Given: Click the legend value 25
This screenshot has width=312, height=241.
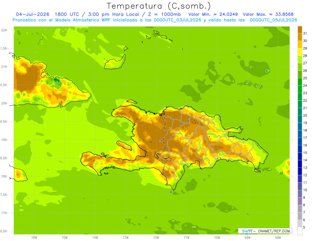Looking at the screenshot, I should tap(305, 78).
